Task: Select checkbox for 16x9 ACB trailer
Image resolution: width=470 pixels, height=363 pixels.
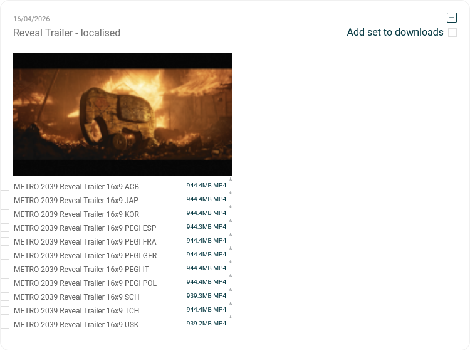Action: coord(5,186)
